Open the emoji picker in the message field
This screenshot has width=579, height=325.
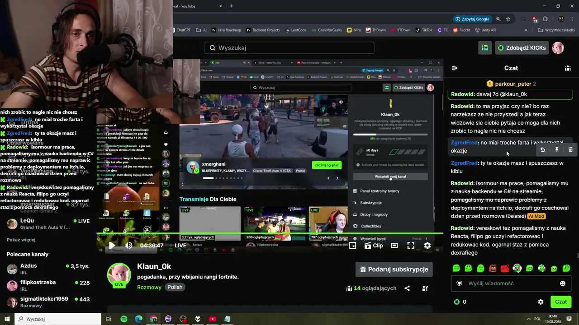click(563, 283)
